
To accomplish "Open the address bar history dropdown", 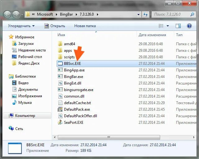I will tap(138, 15).
